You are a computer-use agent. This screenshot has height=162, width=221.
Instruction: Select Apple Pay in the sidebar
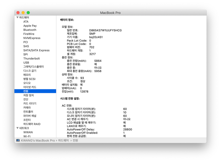[x=30, y=26]
